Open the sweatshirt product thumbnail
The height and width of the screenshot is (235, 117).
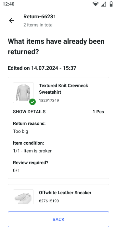(x=23, y=93)
